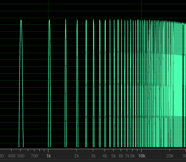Screen dimensions: 186x162
Task: Click the 10k frequency axis label
Action: [142, 156]
